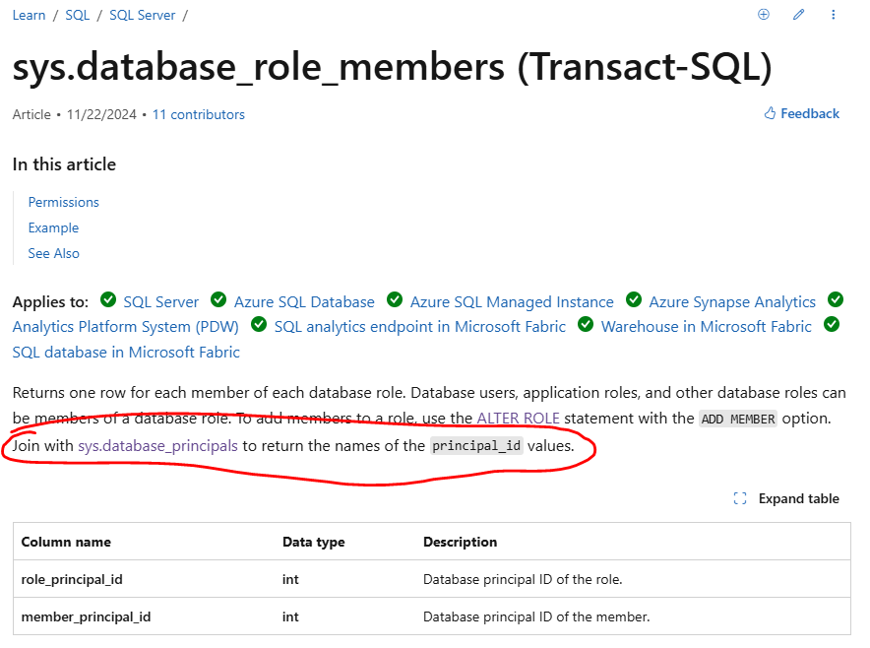Click the Feedback thumbs-up button

(x=802, y=113)
